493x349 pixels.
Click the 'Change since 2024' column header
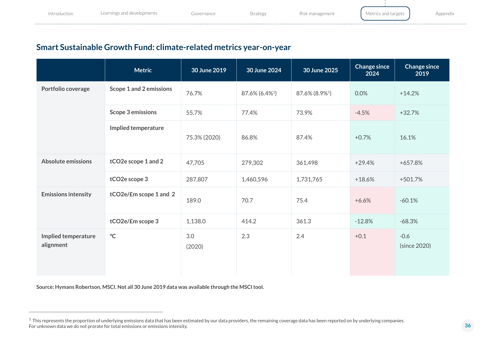[372, 70]
